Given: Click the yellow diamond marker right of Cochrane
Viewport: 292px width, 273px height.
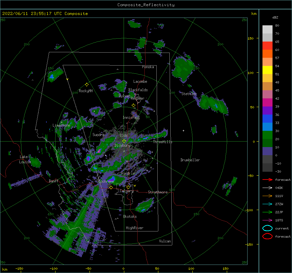Looking at the screenshot, I should coord(111,188).
